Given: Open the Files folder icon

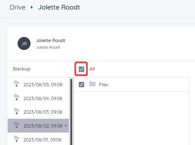Looking at the screenshot, I should (x=92, y=84).
